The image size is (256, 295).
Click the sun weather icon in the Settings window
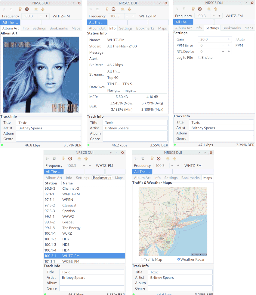(209, 9)
